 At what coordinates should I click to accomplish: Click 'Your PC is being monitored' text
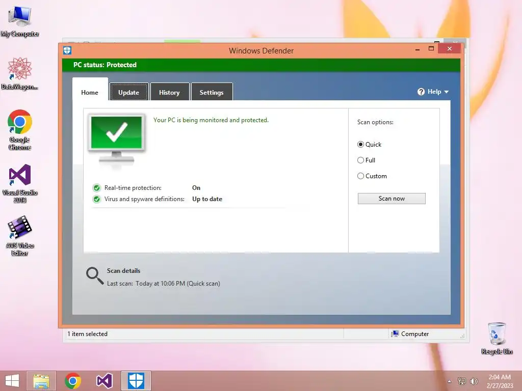pyautogui.click(x=211, y=120)
